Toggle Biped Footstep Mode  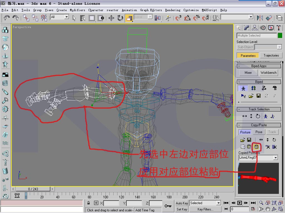(x=253, y=88)
